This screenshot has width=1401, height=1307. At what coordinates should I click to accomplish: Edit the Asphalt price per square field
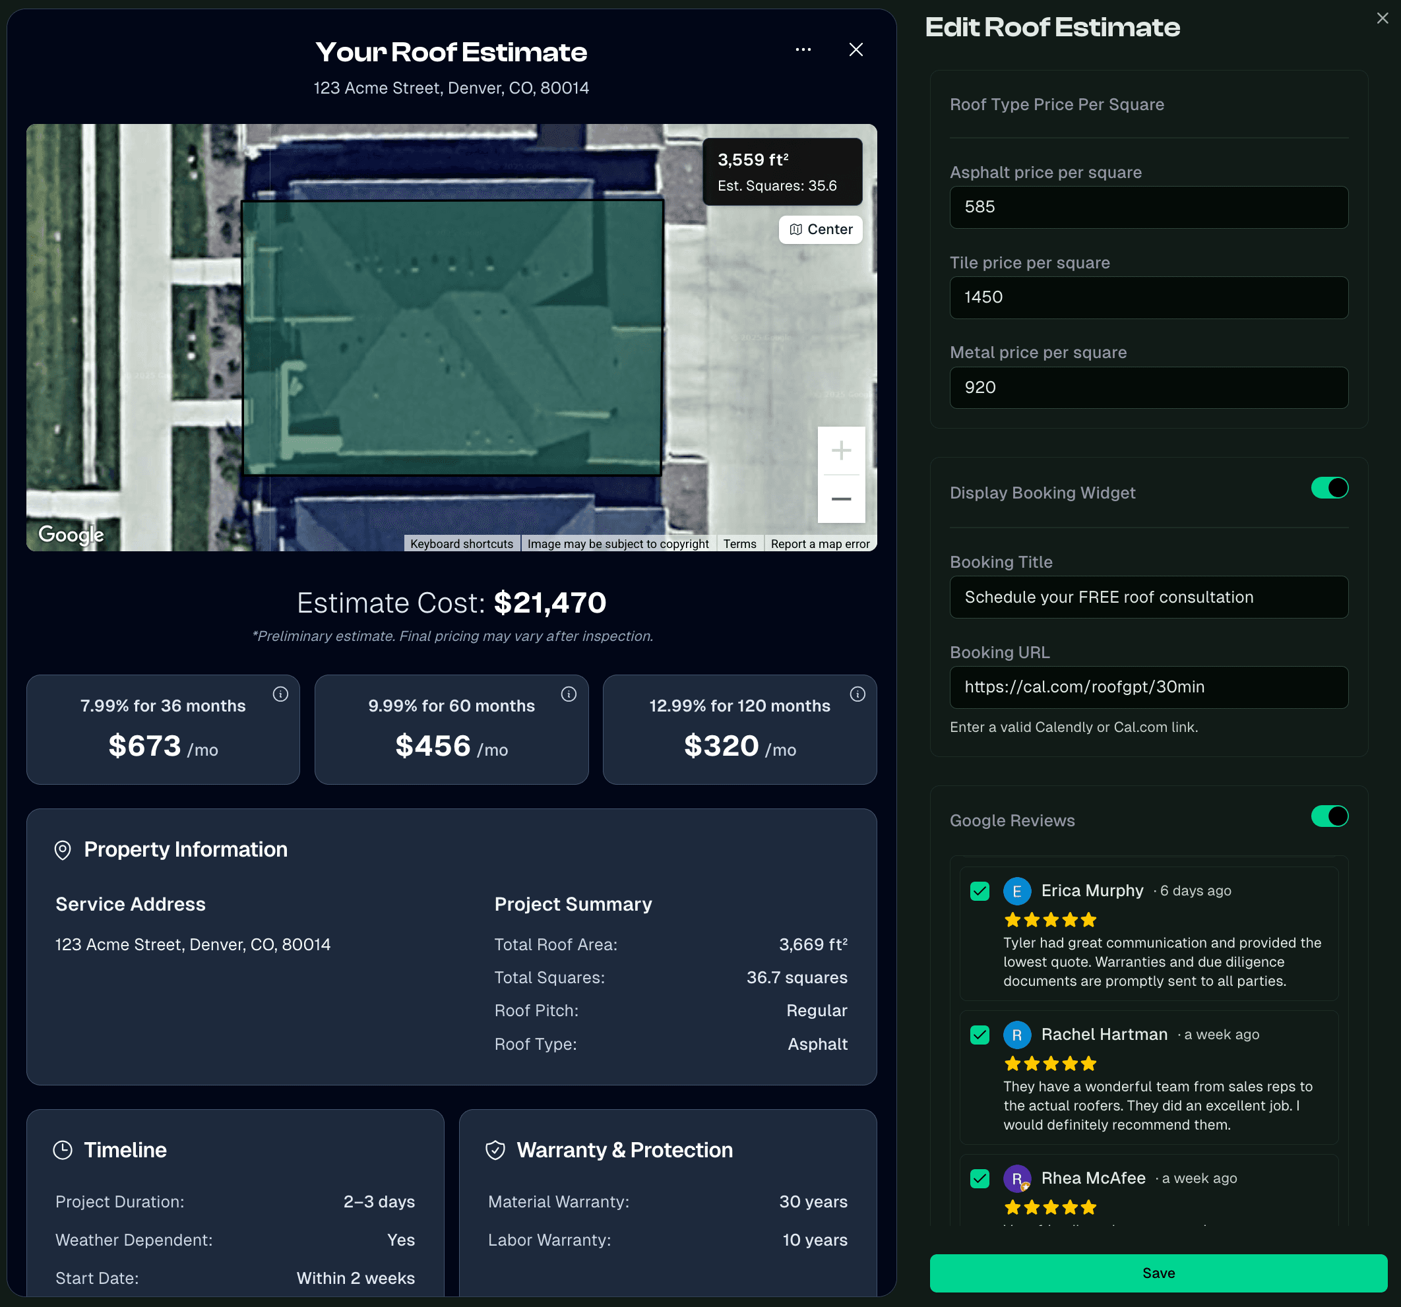tap(1149, 207)
